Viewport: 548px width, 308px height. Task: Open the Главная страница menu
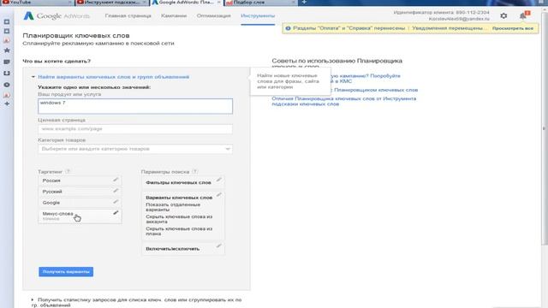(128, 15)
